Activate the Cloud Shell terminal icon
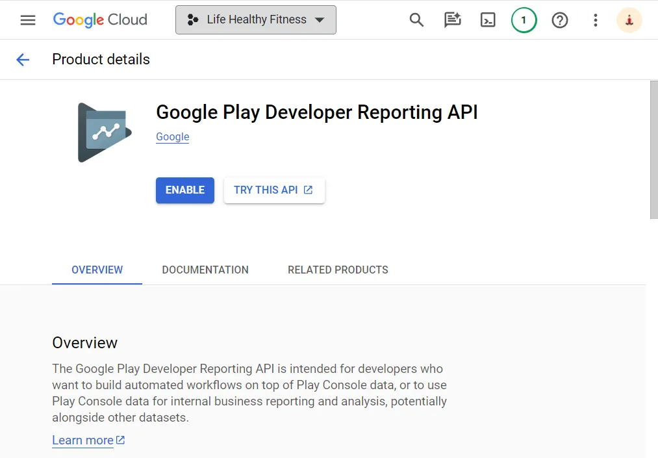658x458 pixels. coord(488,20)
